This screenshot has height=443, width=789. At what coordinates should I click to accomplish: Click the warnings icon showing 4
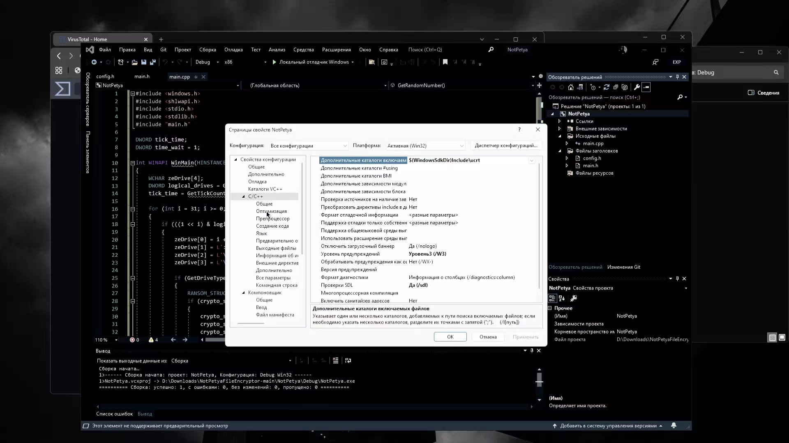pyautogui.click(x=153, y=340)
